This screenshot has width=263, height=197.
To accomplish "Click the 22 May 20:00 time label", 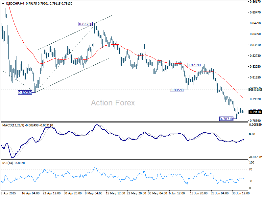I will [136, 193].
